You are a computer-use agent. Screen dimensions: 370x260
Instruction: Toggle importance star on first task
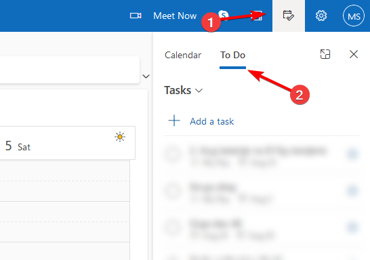(352, 154)
